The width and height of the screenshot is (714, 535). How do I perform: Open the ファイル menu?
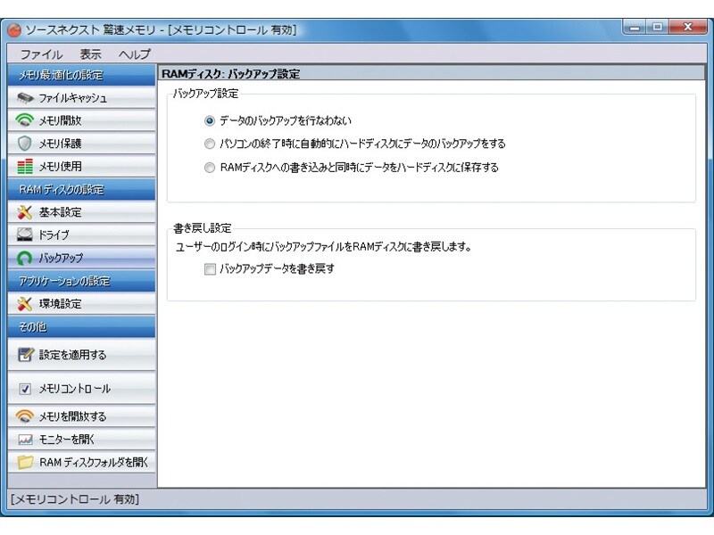[x=41, y=54]
